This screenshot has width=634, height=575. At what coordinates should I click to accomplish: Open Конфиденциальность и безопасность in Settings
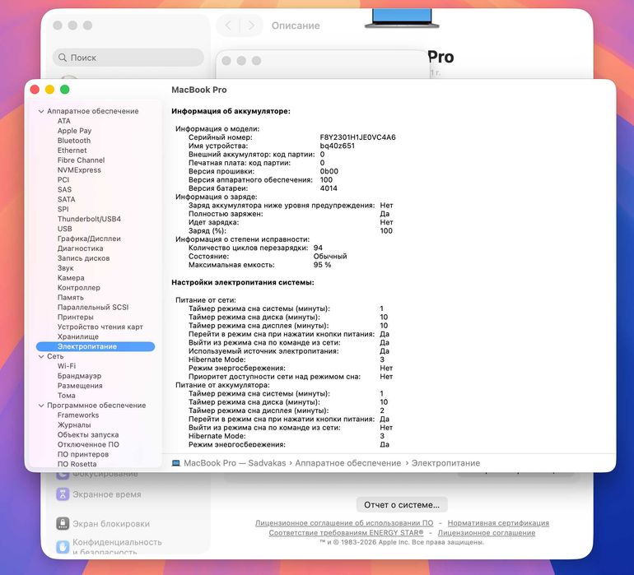110,546
